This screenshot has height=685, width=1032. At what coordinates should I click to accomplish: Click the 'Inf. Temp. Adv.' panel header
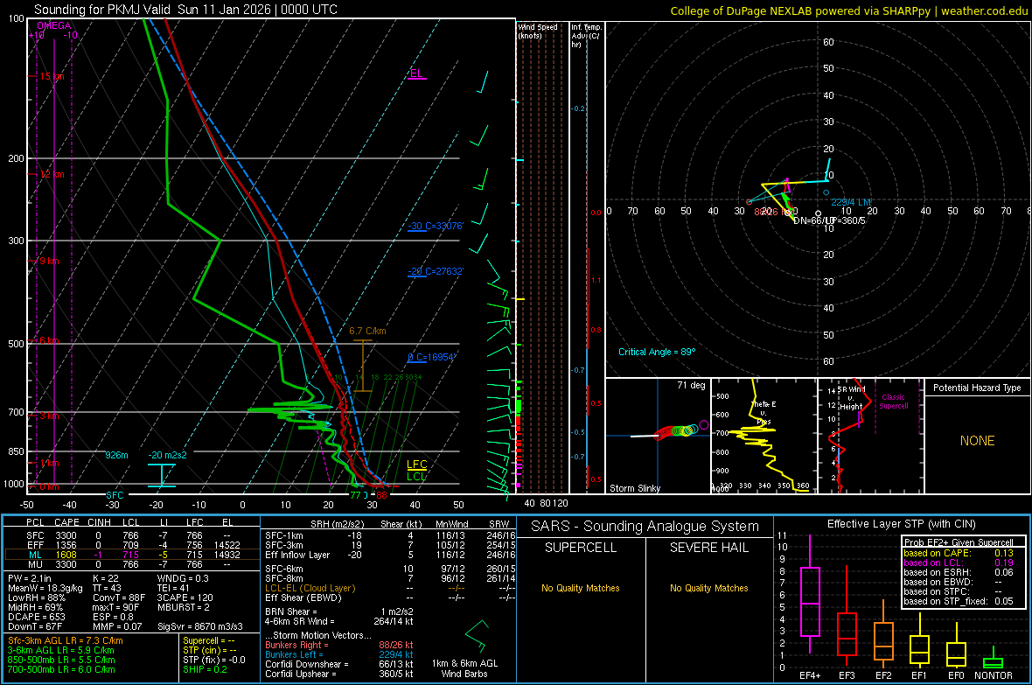point(586,36)
